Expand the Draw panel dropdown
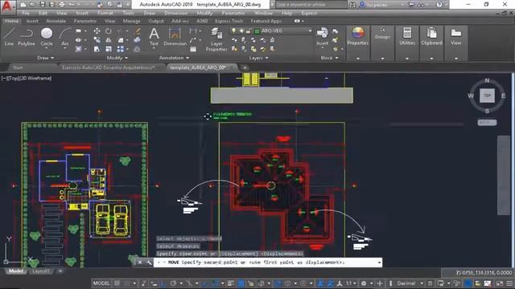This screenshot has width=515, height=289. (x=45, y=58)
